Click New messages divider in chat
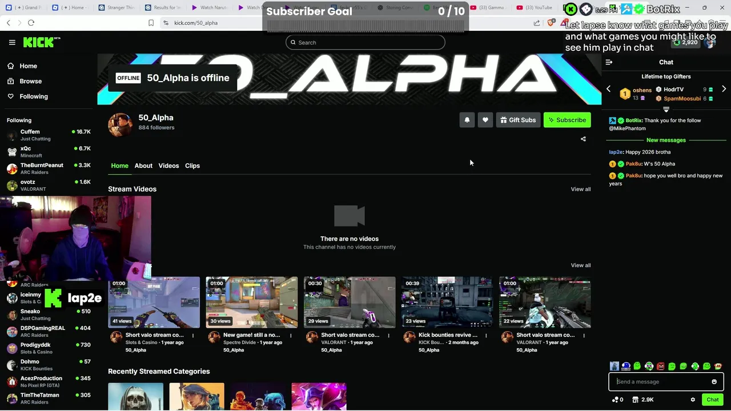731x411 pixels. coord(666,140)
